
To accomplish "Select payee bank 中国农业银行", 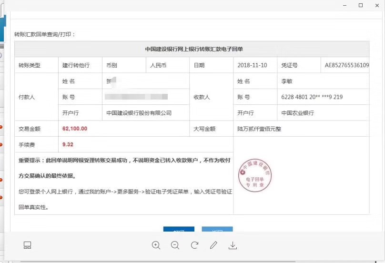I will point(297,113).
